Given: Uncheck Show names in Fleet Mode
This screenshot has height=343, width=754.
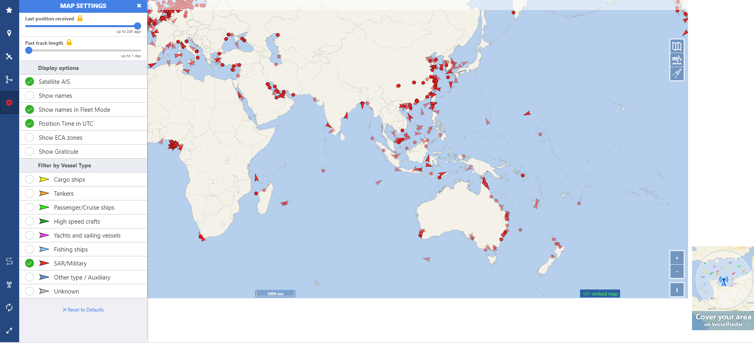Looking at the screenshot, I should tap(30, 109).
